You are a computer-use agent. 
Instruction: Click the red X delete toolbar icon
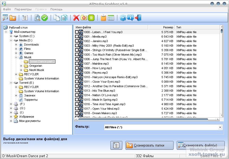coord(76,18)
